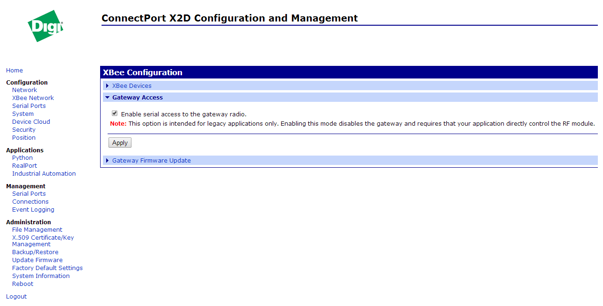Open Serial Ports under Configuration
Screen dimensions: 603x306
tap(29, 106)
